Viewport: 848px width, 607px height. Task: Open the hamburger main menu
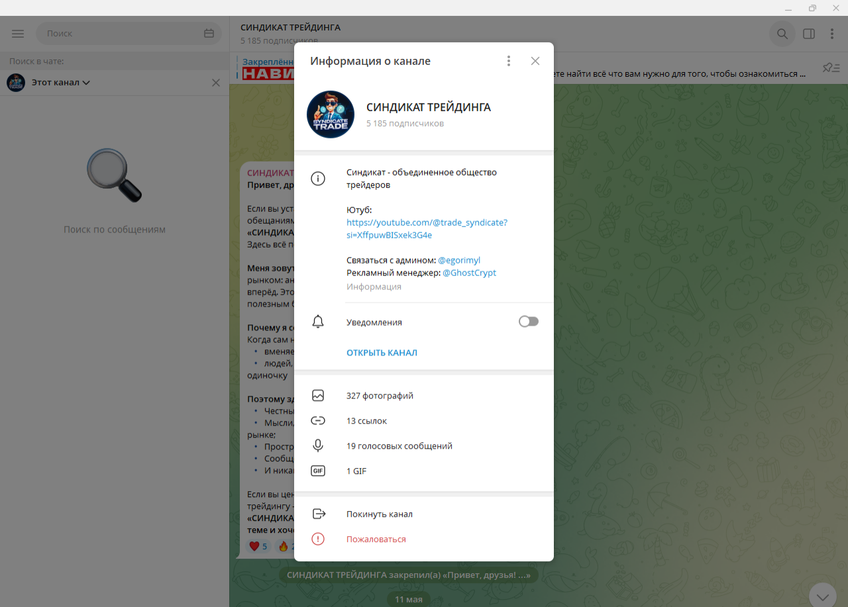[18, 34]
